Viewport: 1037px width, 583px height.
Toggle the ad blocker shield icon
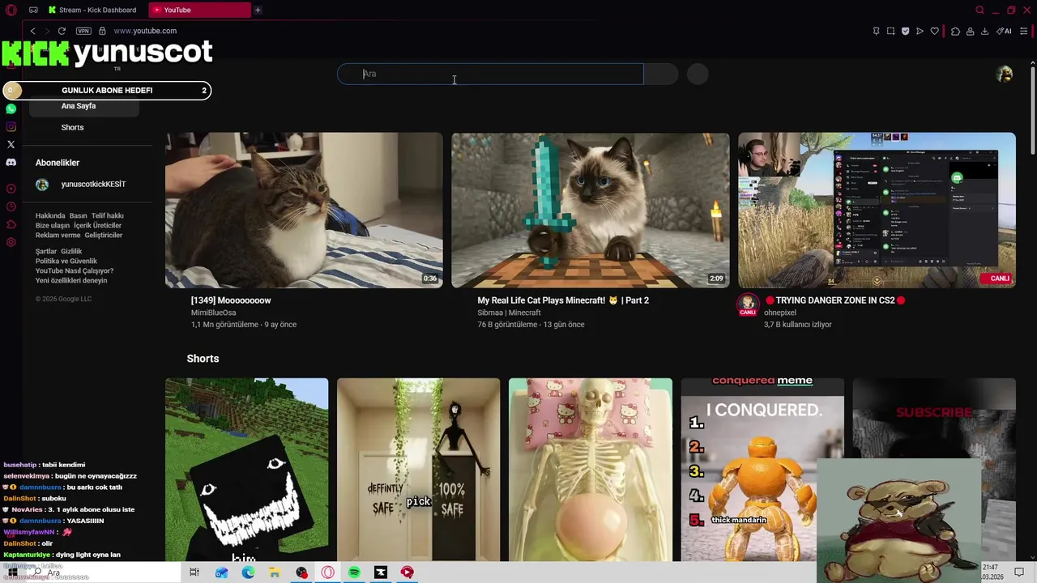point(905,31)
